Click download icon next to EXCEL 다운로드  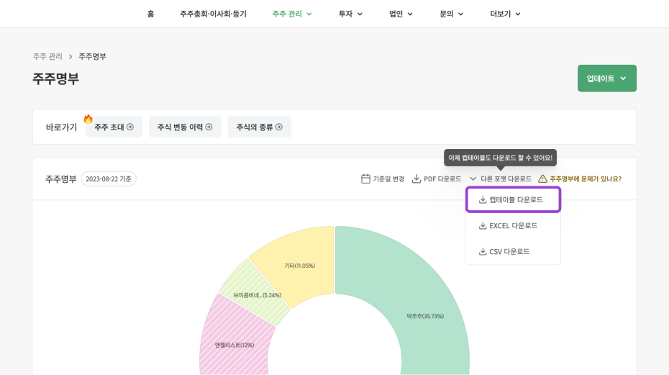point(483,226)
